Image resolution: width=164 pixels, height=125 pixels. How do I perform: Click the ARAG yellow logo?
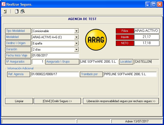(96, 40)
